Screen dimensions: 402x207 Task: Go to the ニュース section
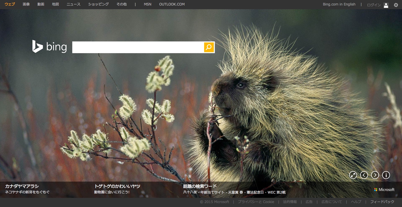[x=73, y=4]
